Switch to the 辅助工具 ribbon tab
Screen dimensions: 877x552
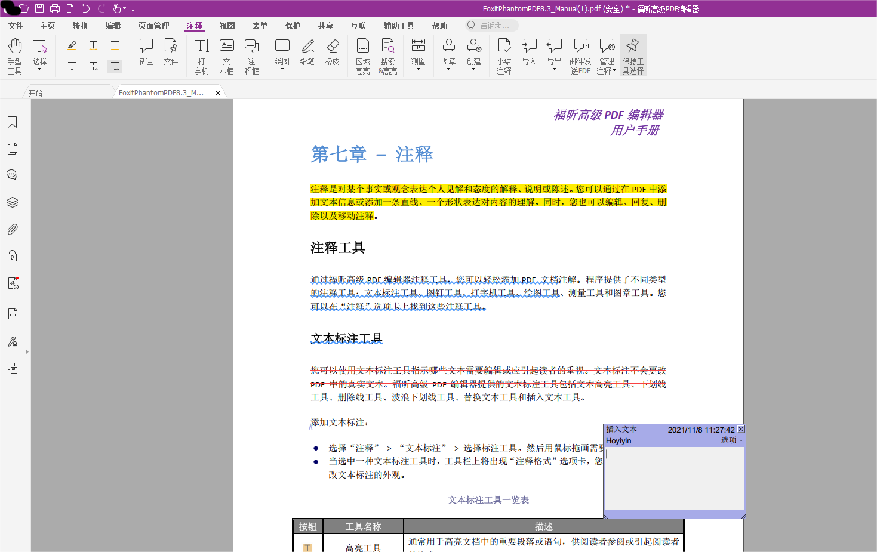399,26
